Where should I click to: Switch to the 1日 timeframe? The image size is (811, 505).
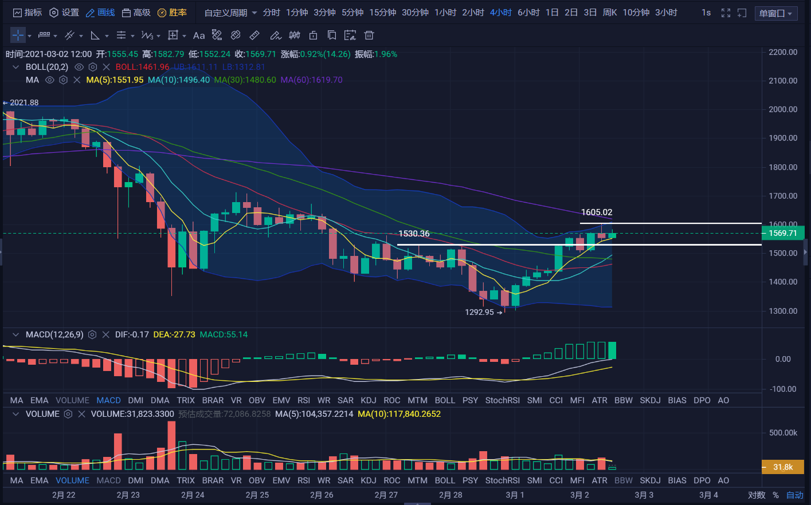(x=552, y=13)
